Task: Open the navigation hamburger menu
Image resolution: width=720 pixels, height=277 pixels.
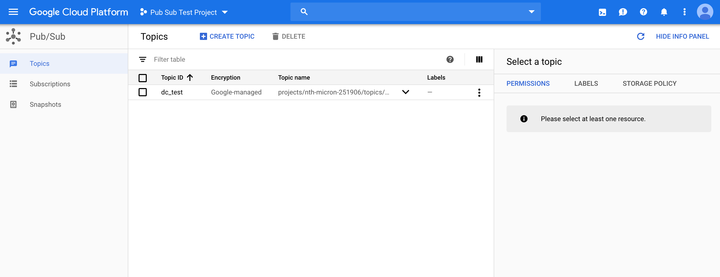Action: [x=13, y=12]
